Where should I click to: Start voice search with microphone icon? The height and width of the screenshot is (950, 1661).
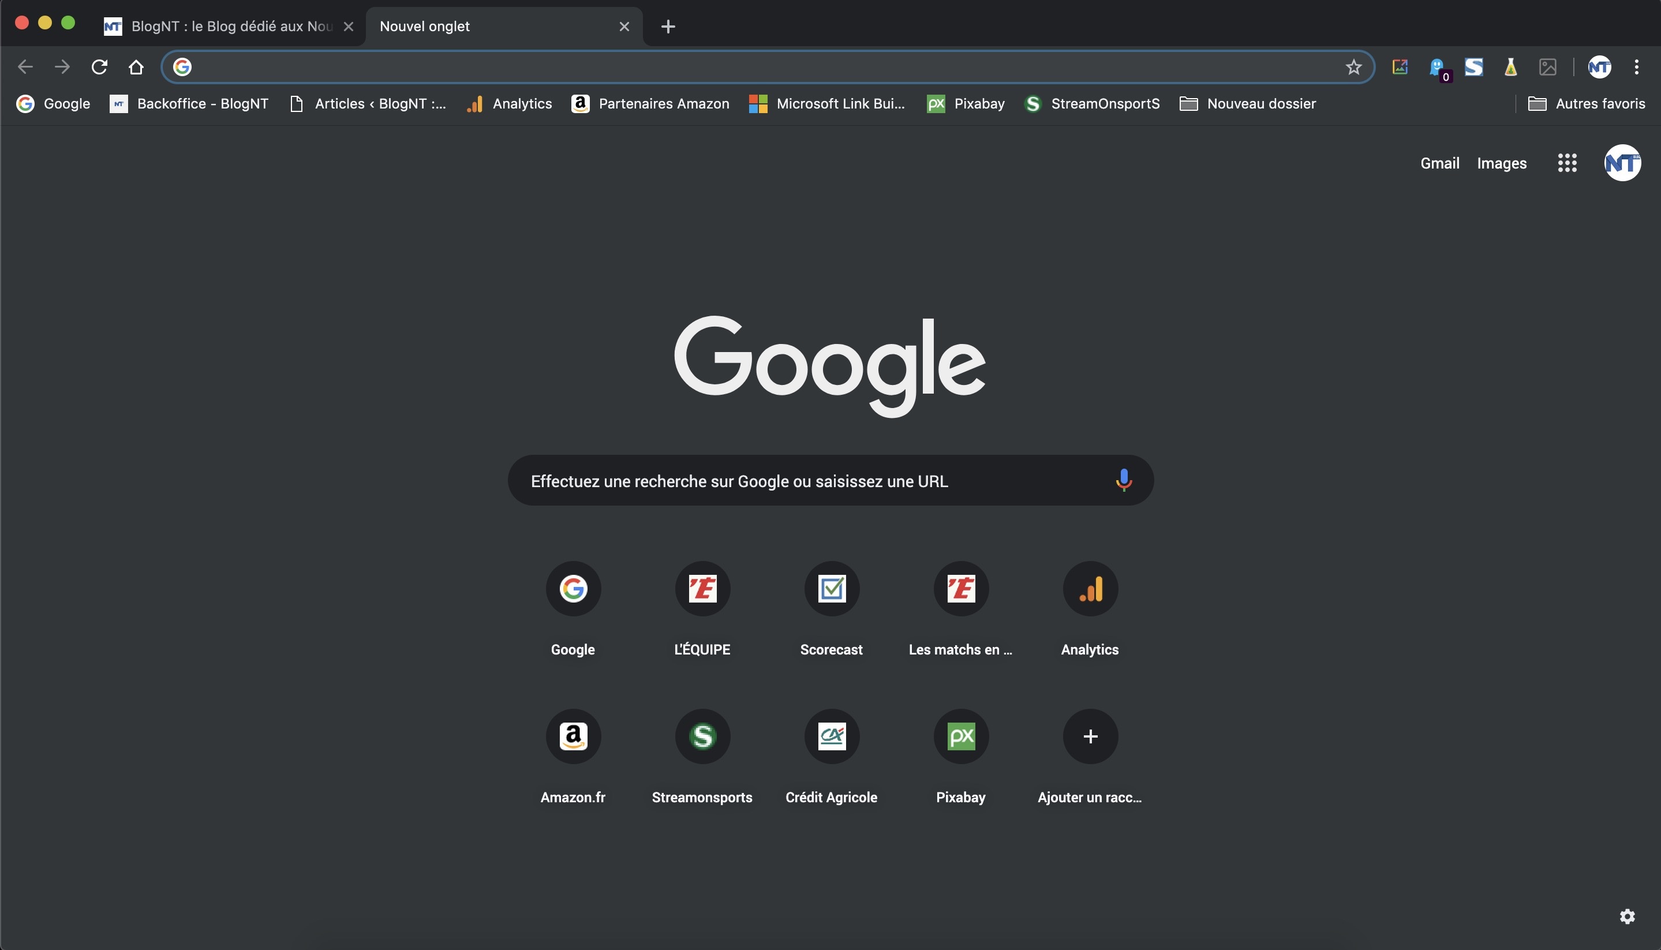click(1123, 480)
